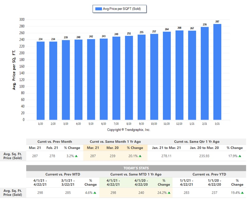Select the 3/21 bar showing 287
The image size is (249, 206).
pyautogui.click(x=217, y=72)
